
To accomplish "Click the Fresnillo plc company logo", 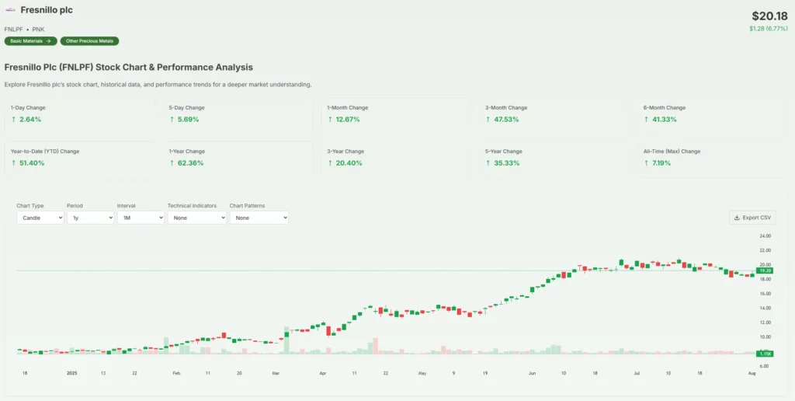I will point(10,11).
